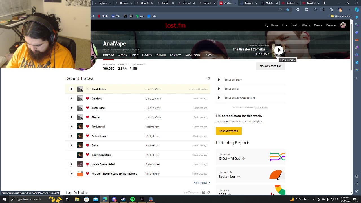Favorite this page with the star icon
Screen dimensions: 361x203
[x=288, y=10]
